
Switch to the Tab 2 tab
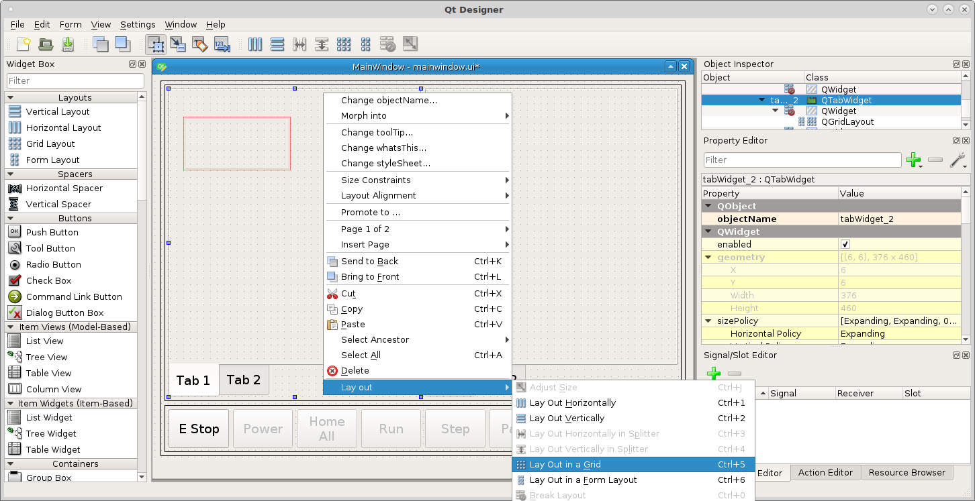[244, 380]
